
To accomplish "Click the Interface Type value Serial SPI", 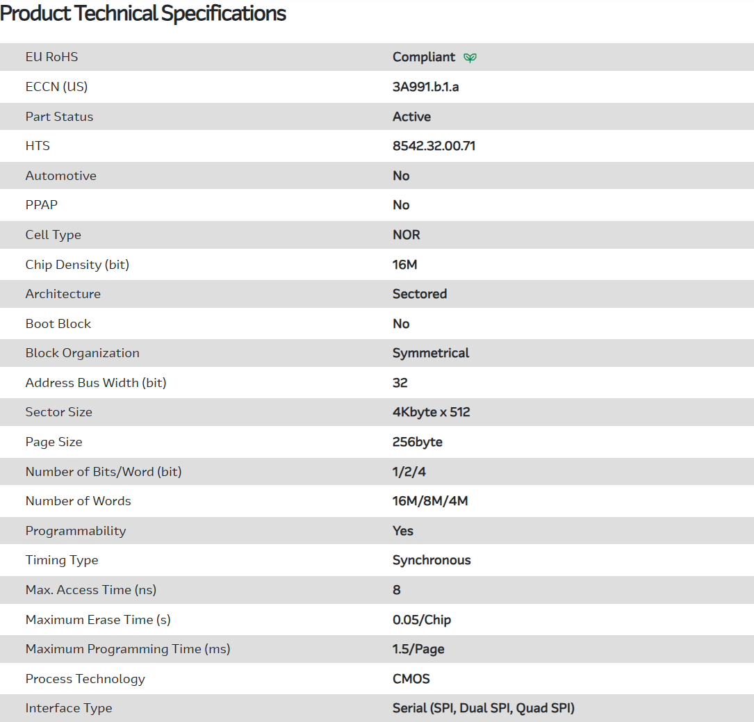I will pyautogui.click(x=483, y=708).
